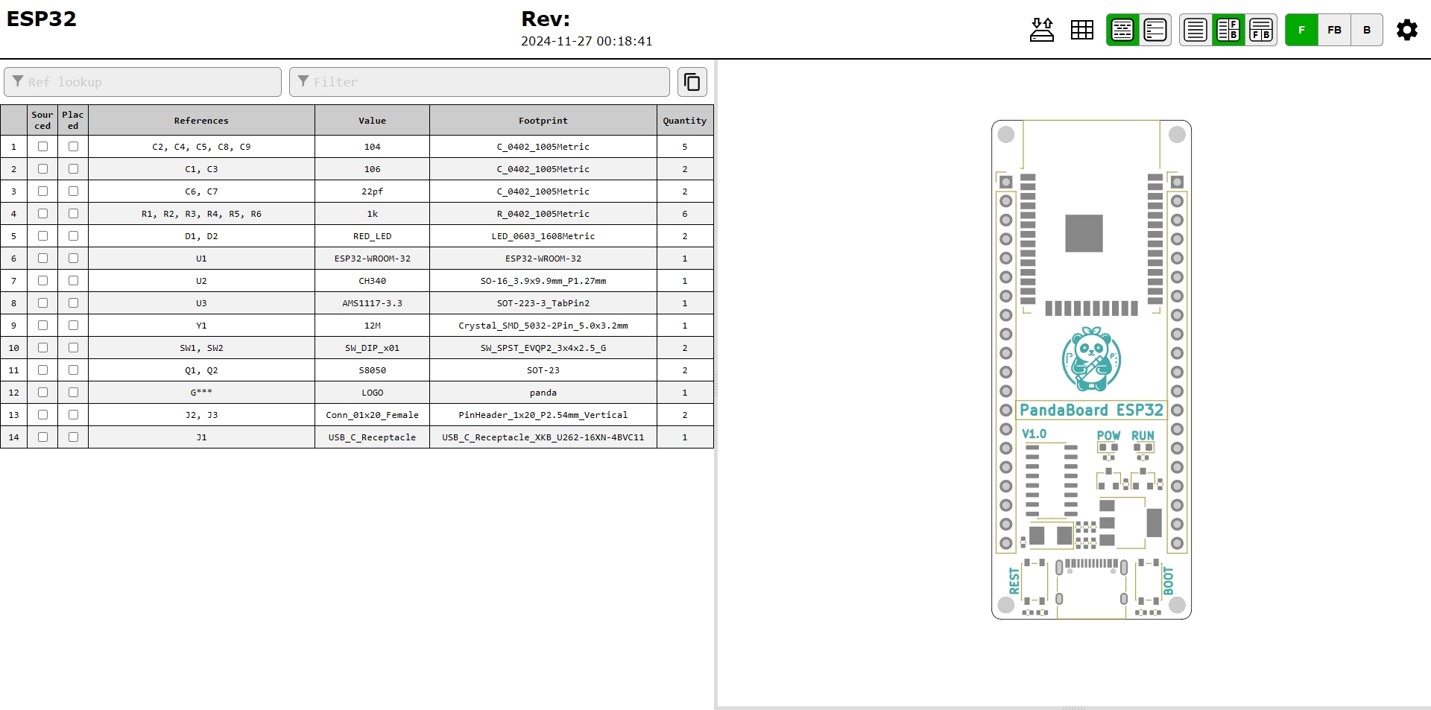Viewport: 1431px width, 710px height.
Task: Open the grid table columns menu icon
Action: click(1082, 30)
